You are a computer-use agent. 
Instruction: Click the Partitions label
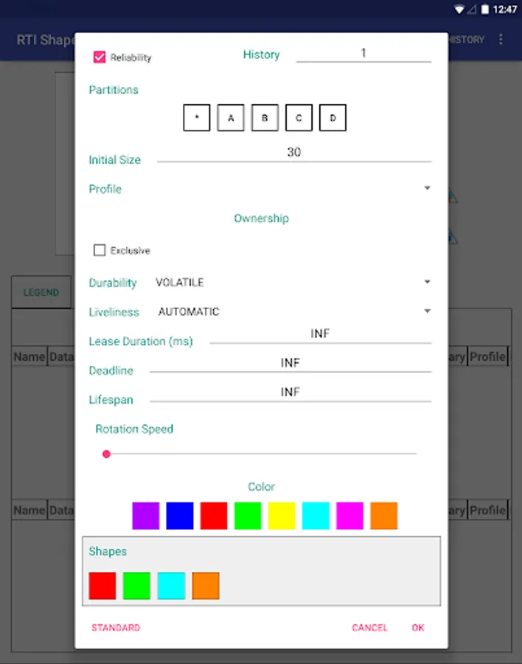coord(114,90)
